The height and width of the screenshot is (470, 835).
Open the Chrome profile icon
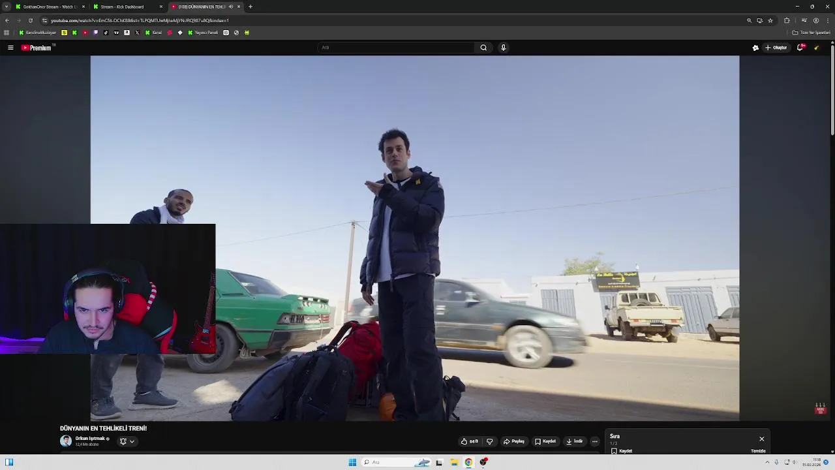[816, 20]
